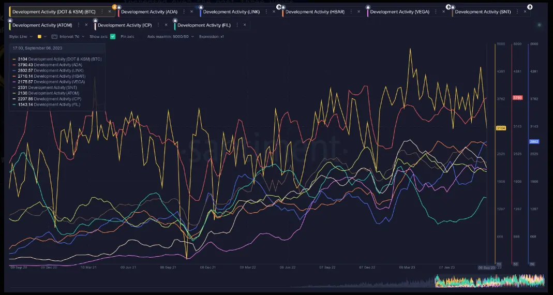Expand the Style: Line dropdown
This screenshot has width=553, height=295.
pyautogui.click(x=21, y=36)
